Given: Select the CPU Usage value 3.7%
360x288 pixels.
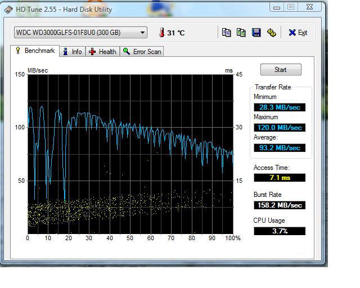Looking at the screenshot, I should pyautogui.click(x=280, y=231).
